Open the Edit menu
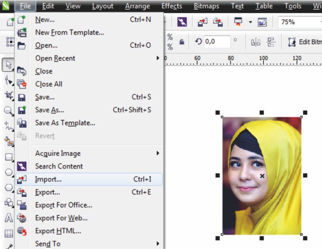 tap(48, 6)
